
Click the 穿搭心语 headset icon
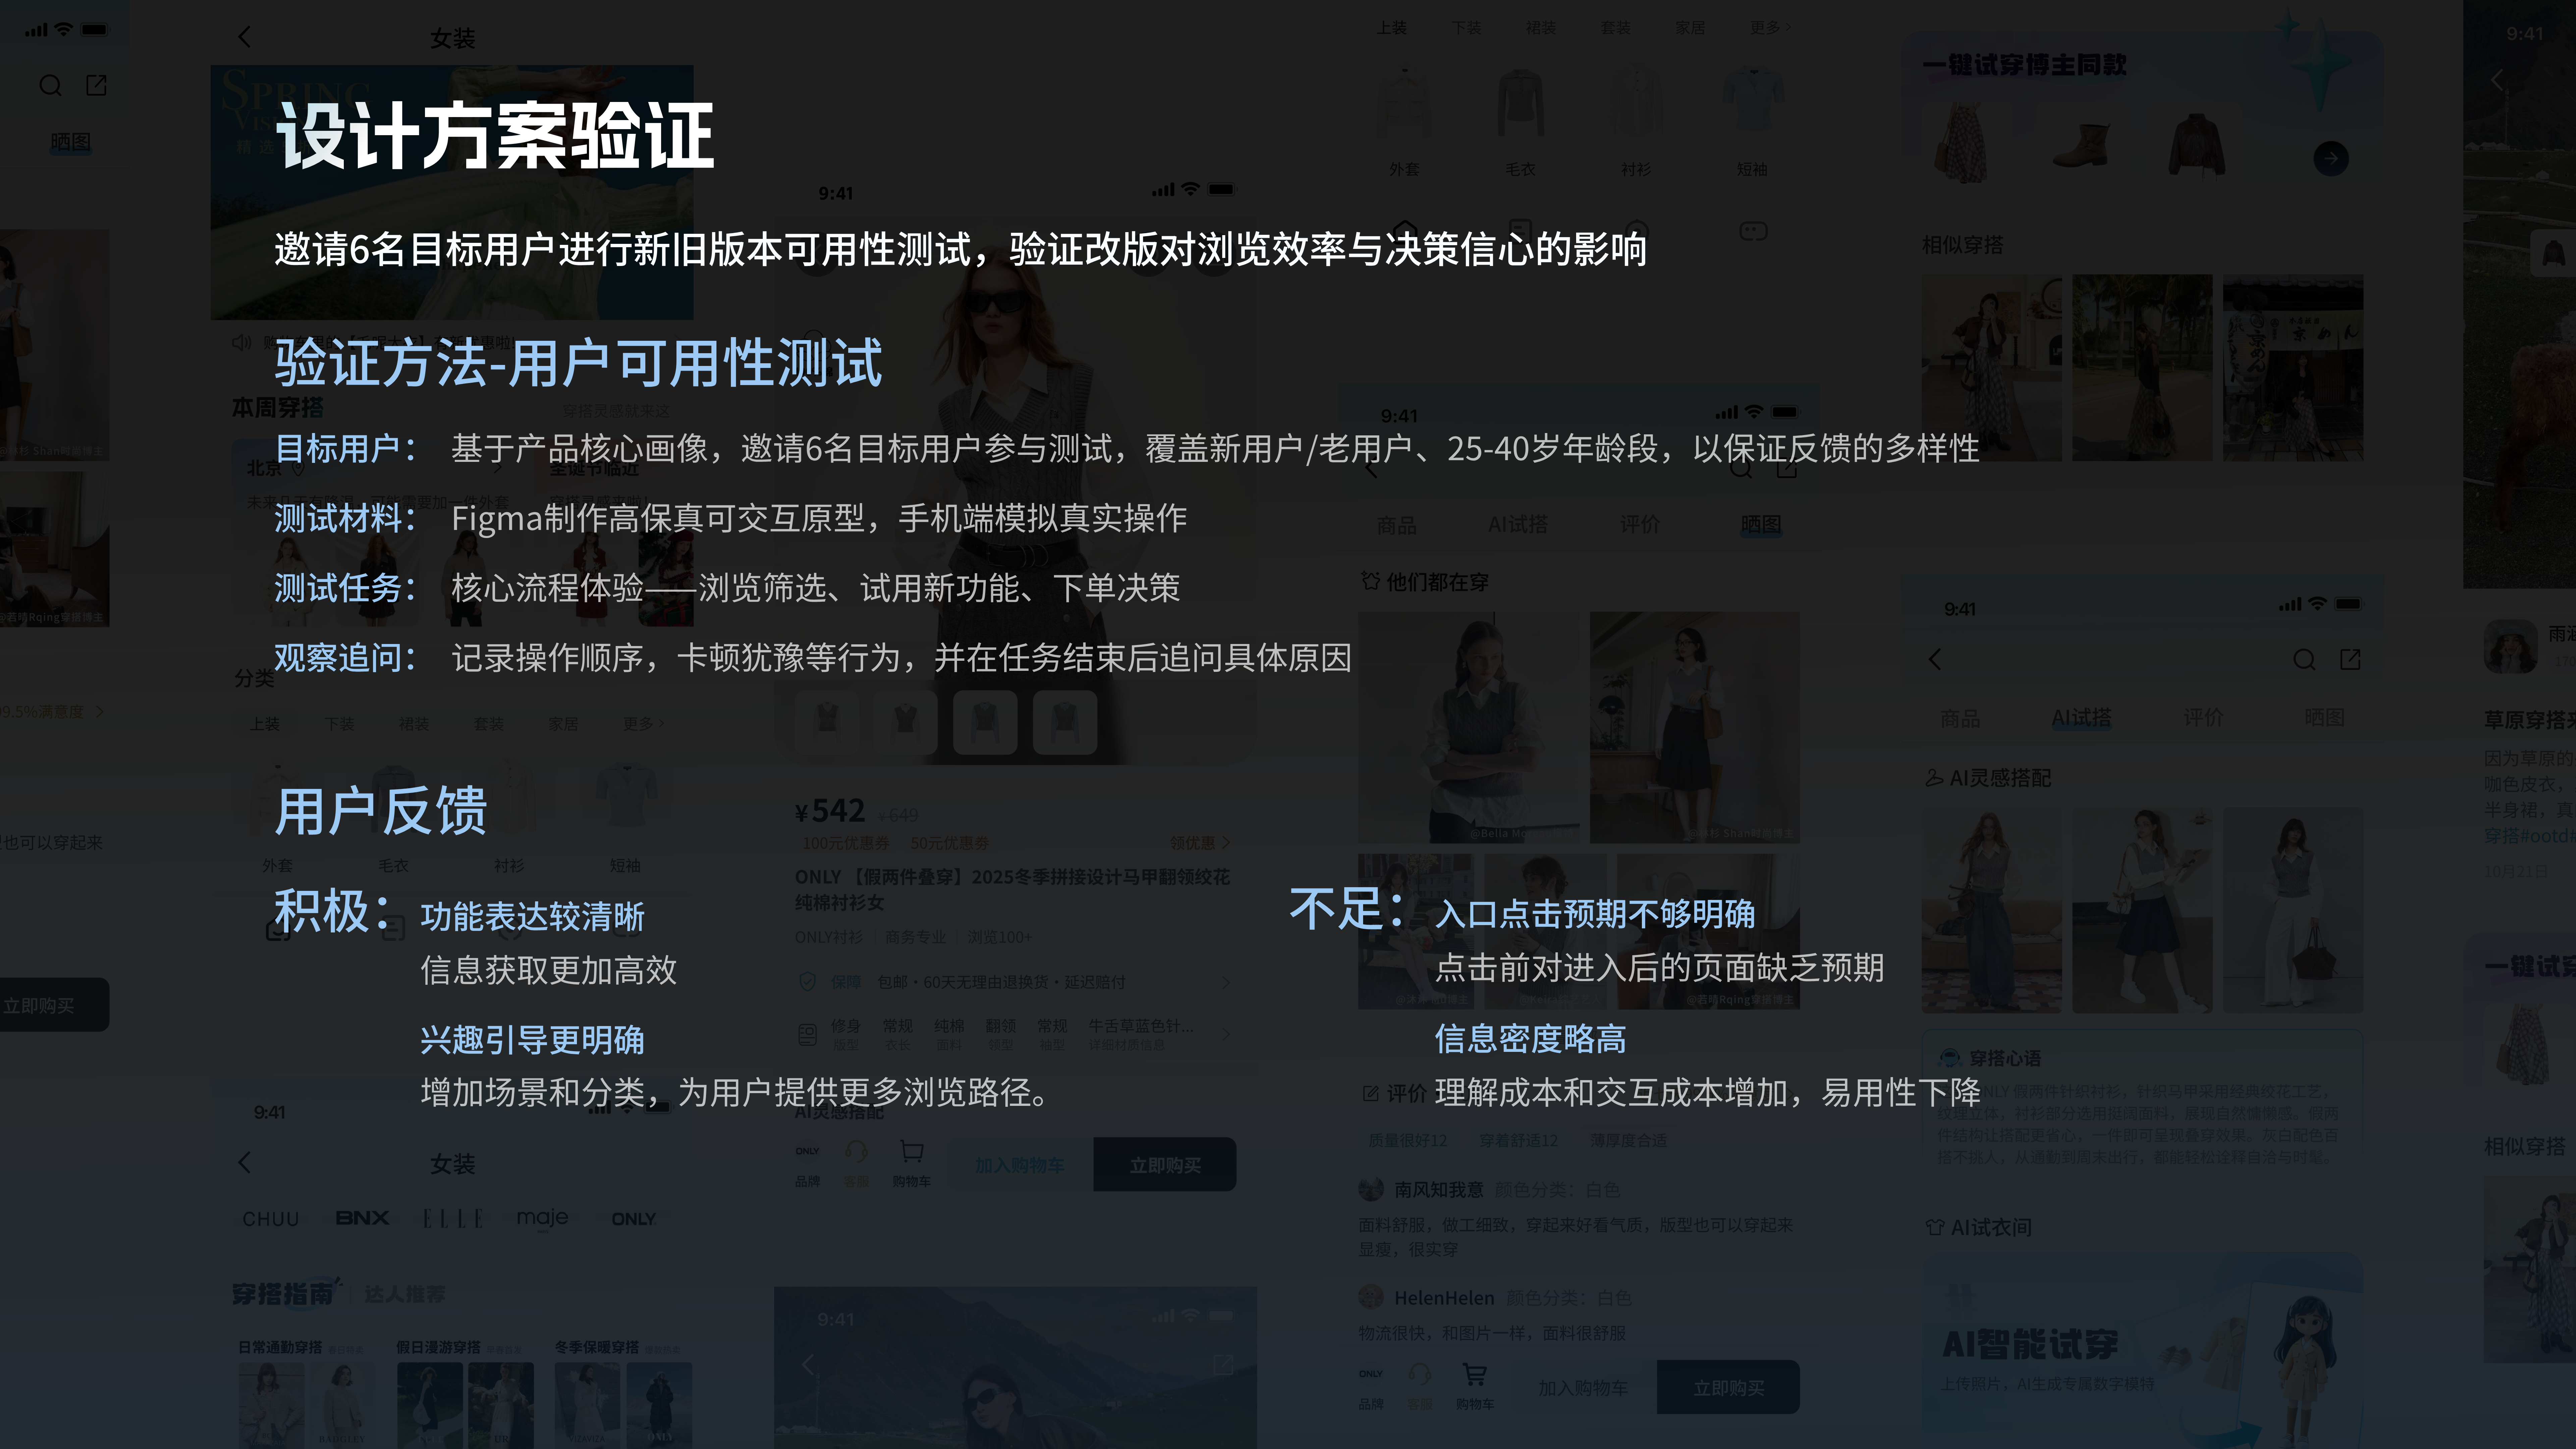1950,1058
